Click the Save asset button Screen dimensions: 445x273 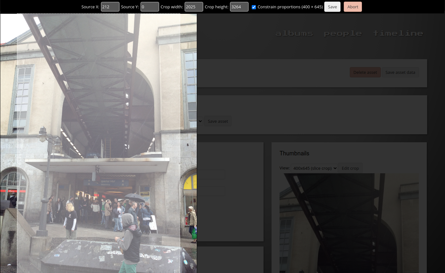[218, 121]
